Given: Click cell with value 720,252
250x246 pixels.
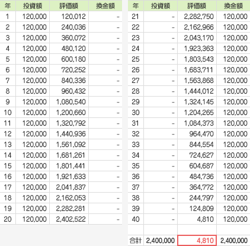Looking at the screenshot, I should (69, 70).
